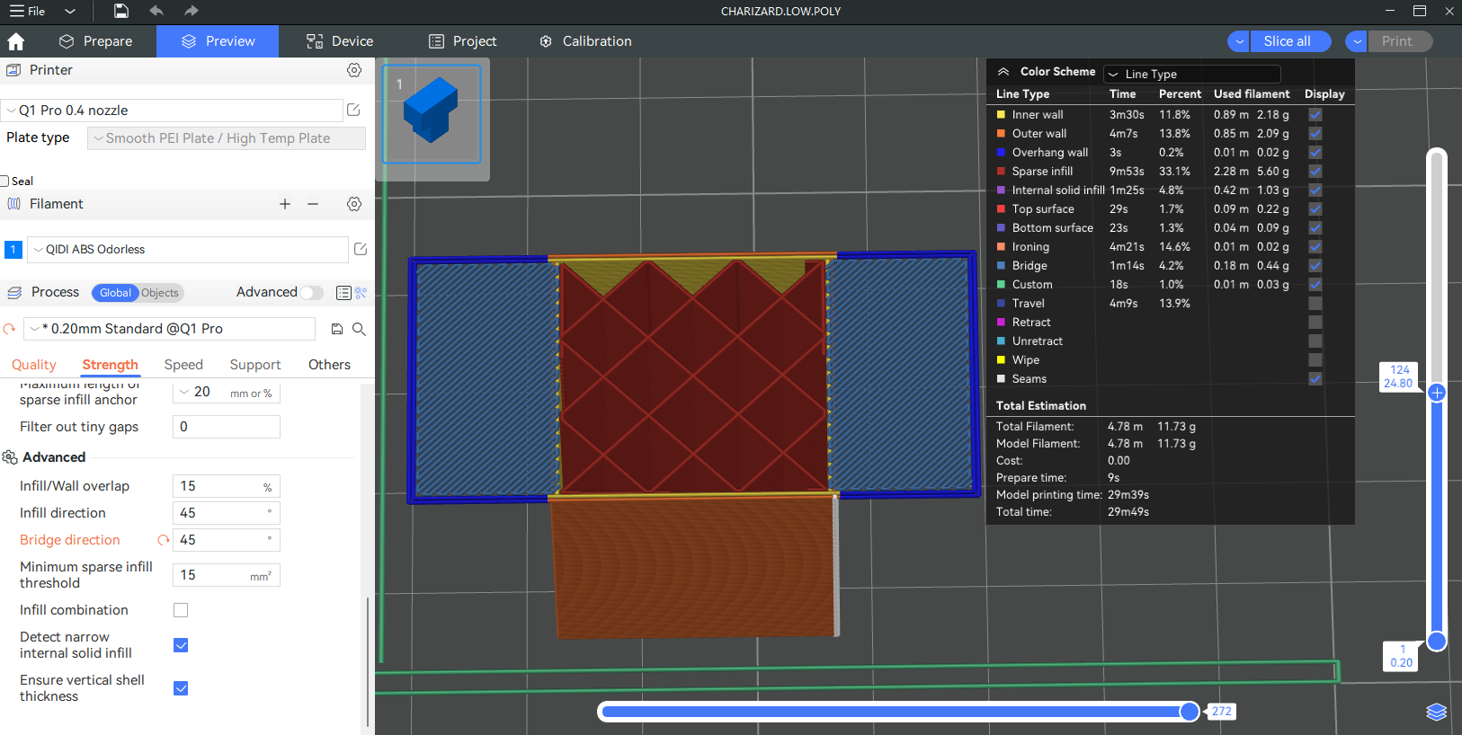Image resolution: width=1462 pixels, height=735 pixels.
Task: Open the Color Scheme Line Type dropdown
Action: (1191, 74)
